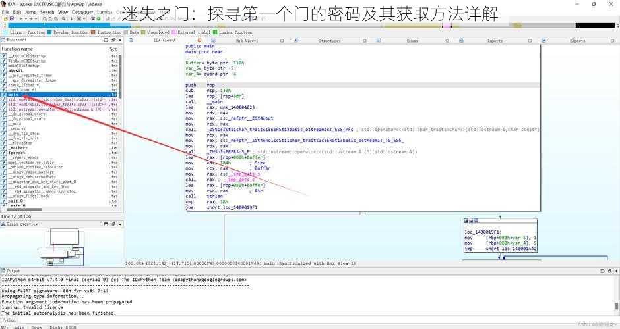
Task: Click the 'Disk: 56GB' status bar entry
Action: 63,327
